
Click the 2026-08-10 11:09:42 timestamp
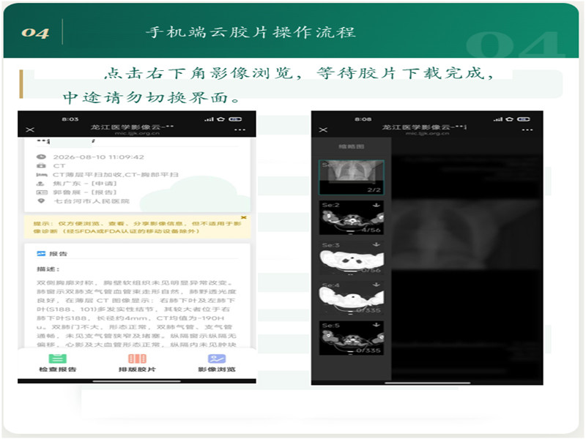[99, 157]
